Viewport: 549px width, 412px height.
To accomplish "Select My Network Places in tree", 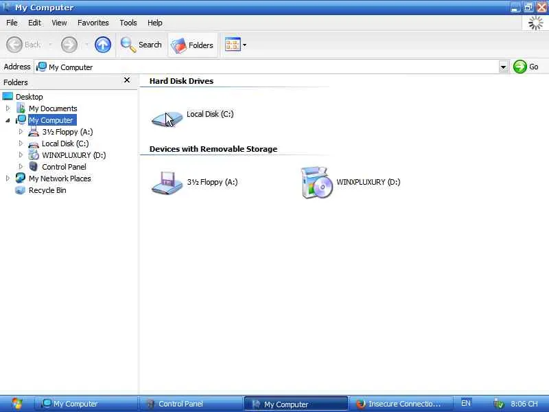I will [60, 179].
